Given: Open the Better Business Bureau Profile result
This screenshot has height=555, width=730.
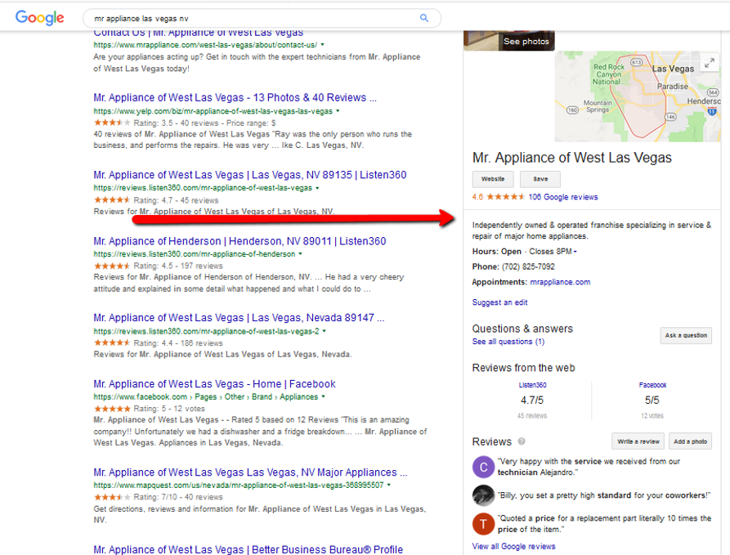Looking at the screenshot, I should 249,549.
